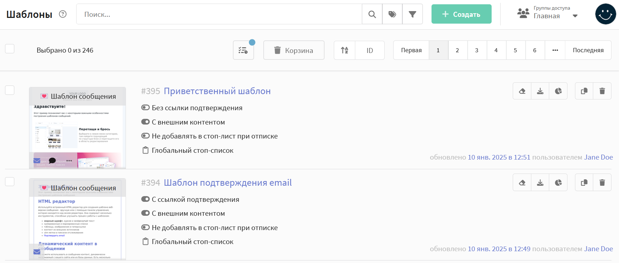
Task: Click Jane Doe link in #394 row
Action: 598,249
